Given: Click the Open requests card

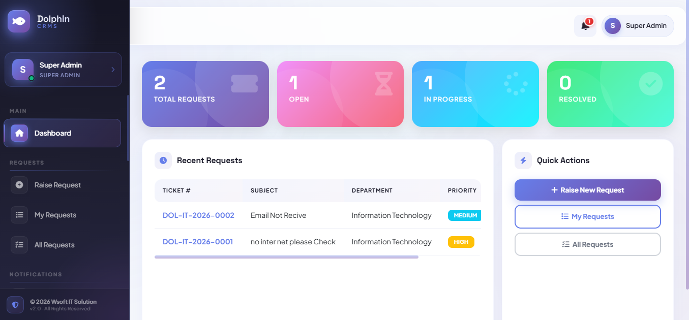Looking at the screenshot, I should coord(340,94).
